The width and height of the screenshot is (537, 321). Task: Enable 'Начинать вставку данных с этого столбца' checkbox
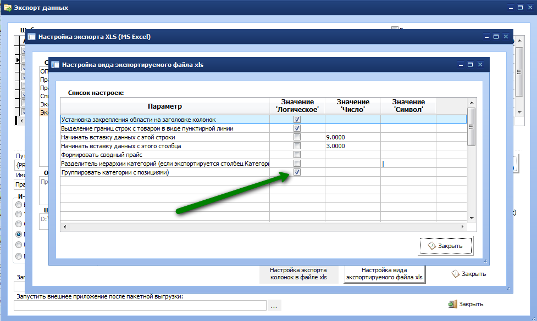pos(297,146)
